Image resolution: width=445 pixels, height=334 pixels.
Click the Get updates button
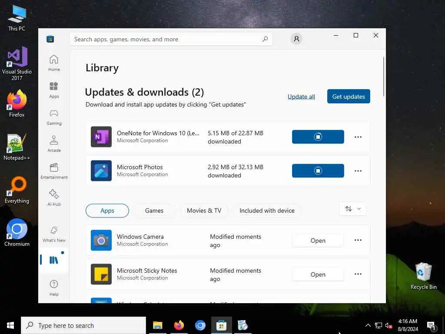pyautogui.click(x=349, y=96)
